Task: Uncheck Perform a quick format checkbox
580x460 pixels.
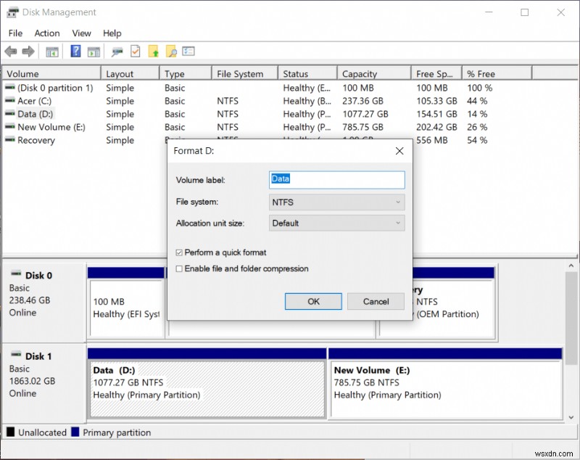Action: tap(179, 252)
